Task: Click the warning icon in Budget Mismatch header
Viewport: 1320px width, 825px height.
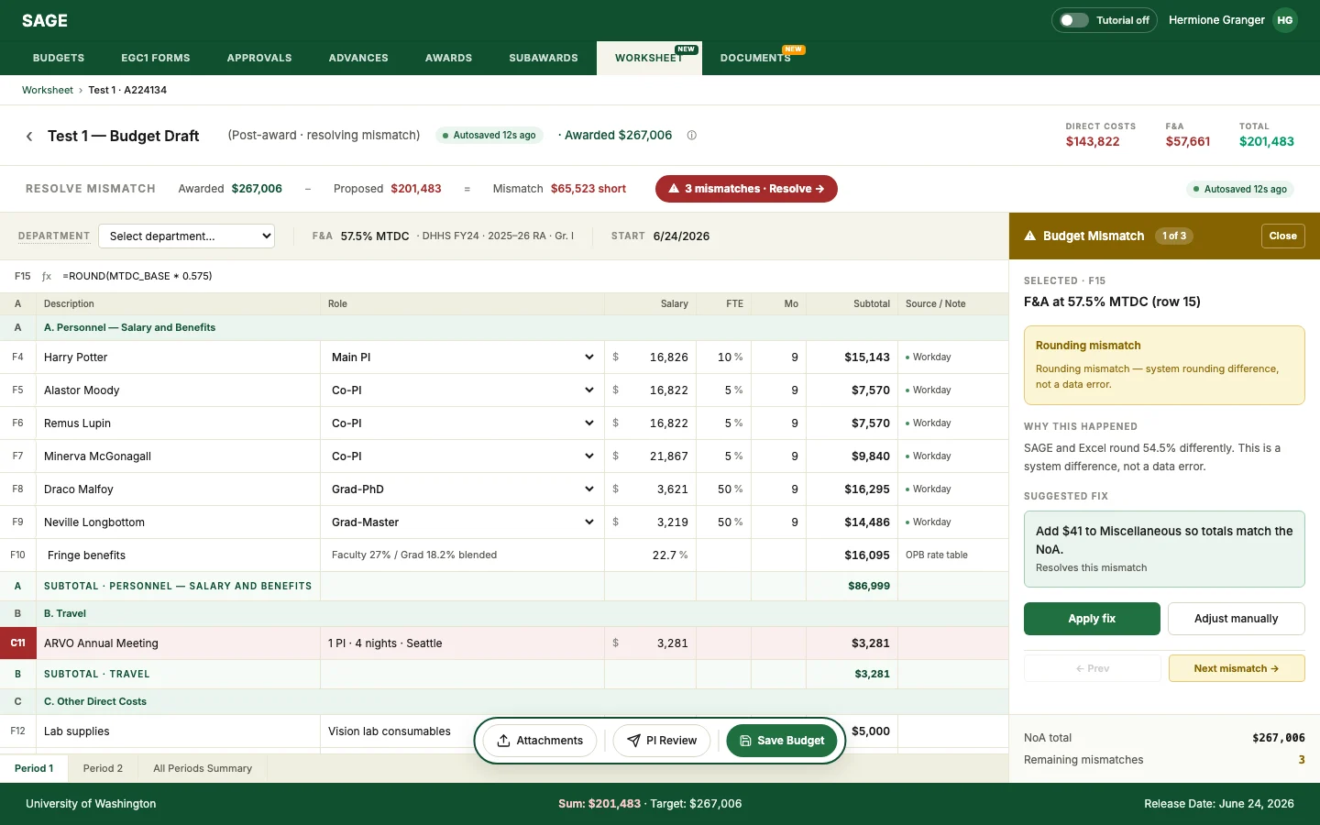Action: 1030,236
